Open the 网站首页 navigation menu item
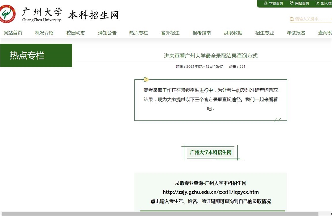This screenshot has width=332, height=216. coord(13,33)
